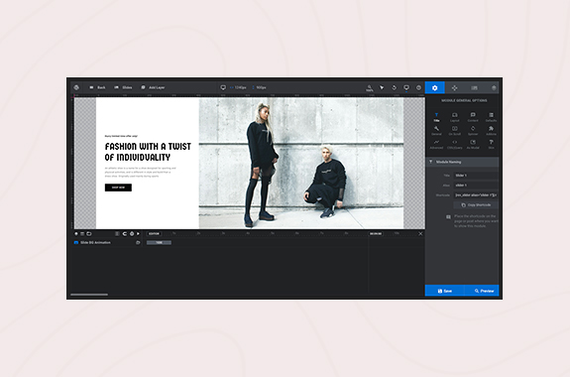Open the Advanced options icon
The image size is (570, 377).
[436, 144]
